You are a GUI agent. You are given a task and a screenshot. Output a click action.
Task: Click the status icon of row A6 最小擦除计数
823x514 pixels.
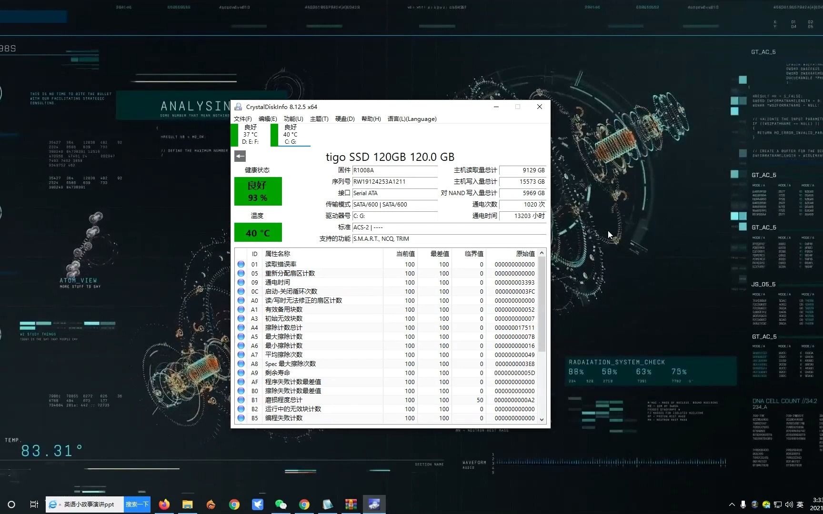pos(241,346)
